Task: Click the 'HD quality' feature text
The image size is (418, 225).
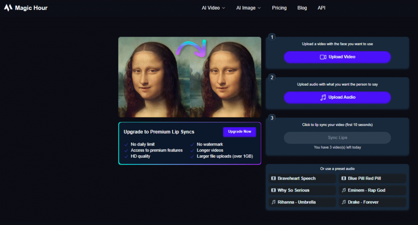Action: pyautogui.click(x=140, y=156)
